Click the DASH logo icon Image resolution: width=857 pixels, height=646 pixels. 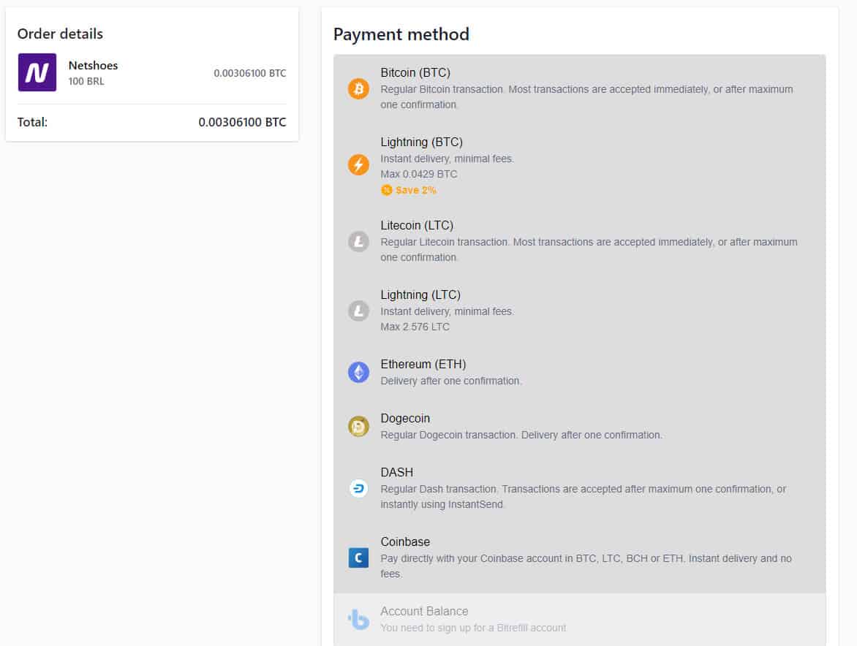point(358,488)
